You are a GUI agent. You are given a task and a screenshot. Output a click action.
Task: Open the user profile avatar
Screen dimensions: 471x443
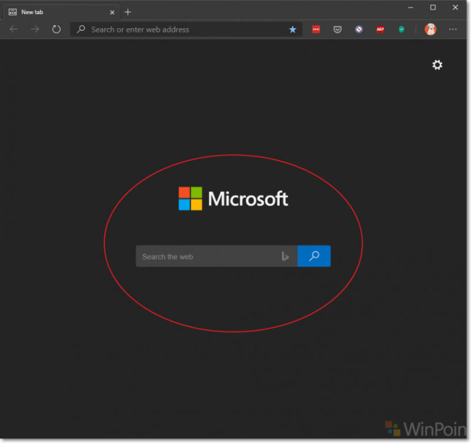coord(431,29)
